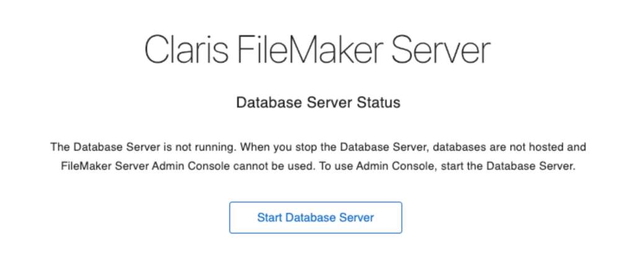Click the word "Start" on the button
The width and height of the screenshot is (635, 262).
pyautogui.click(x=269, y=217)
